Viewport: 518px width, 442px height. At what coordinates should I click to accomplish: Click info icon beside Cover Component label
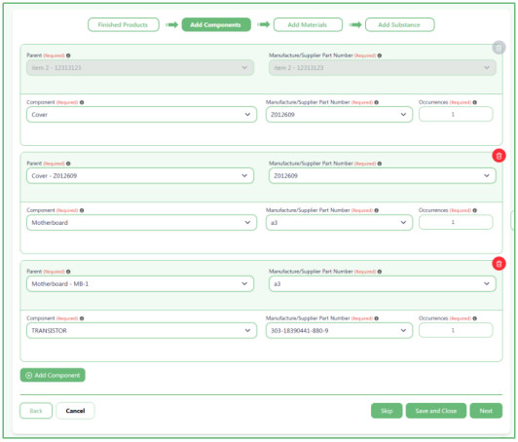[x=82, y=102]
